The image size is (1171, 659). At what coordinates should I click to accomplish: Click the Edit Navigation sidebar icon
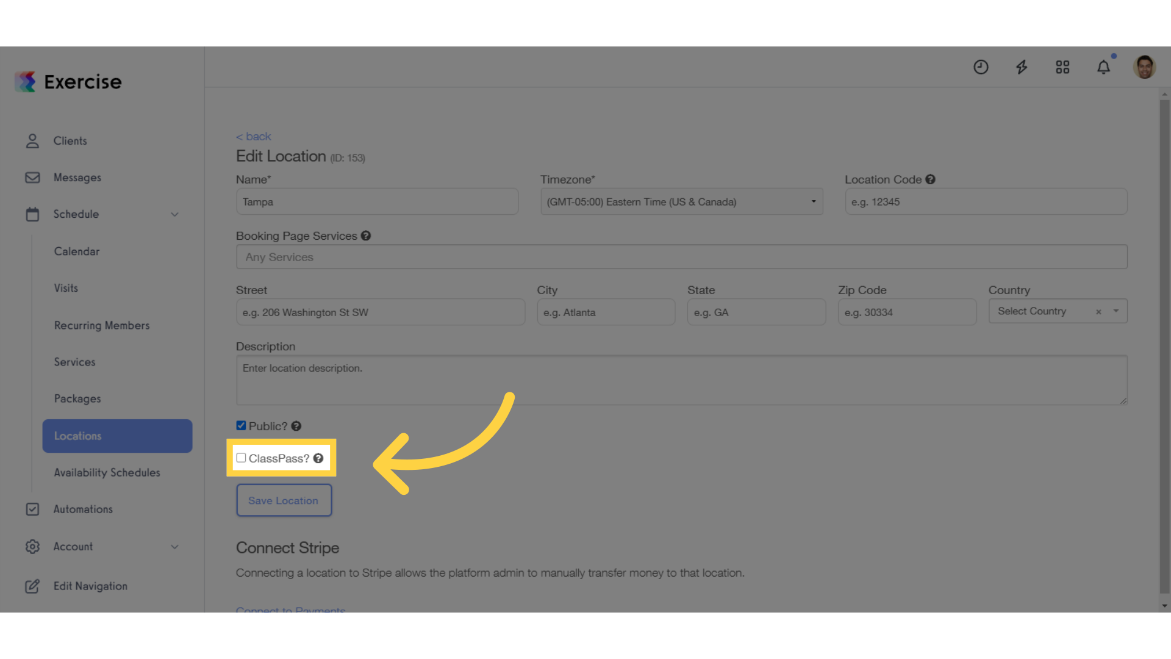coord(32,586)
